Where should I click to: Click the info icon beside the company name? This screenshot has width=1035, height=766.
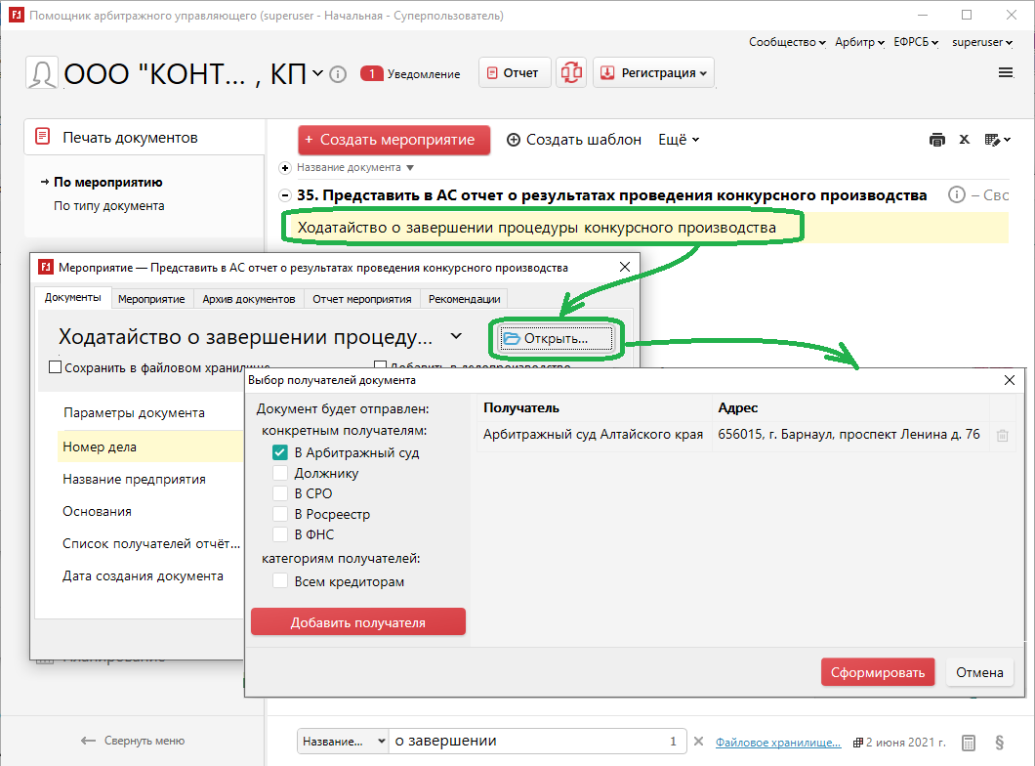(x=338, y=74)
